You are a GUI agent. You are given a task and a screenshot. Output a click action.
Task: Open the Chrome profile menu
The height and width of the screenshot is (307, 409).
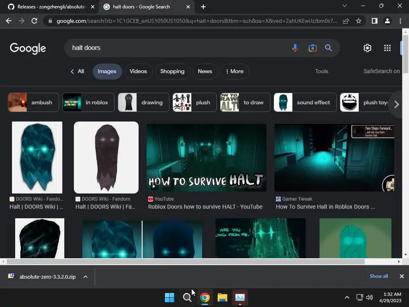pos(387,21)
